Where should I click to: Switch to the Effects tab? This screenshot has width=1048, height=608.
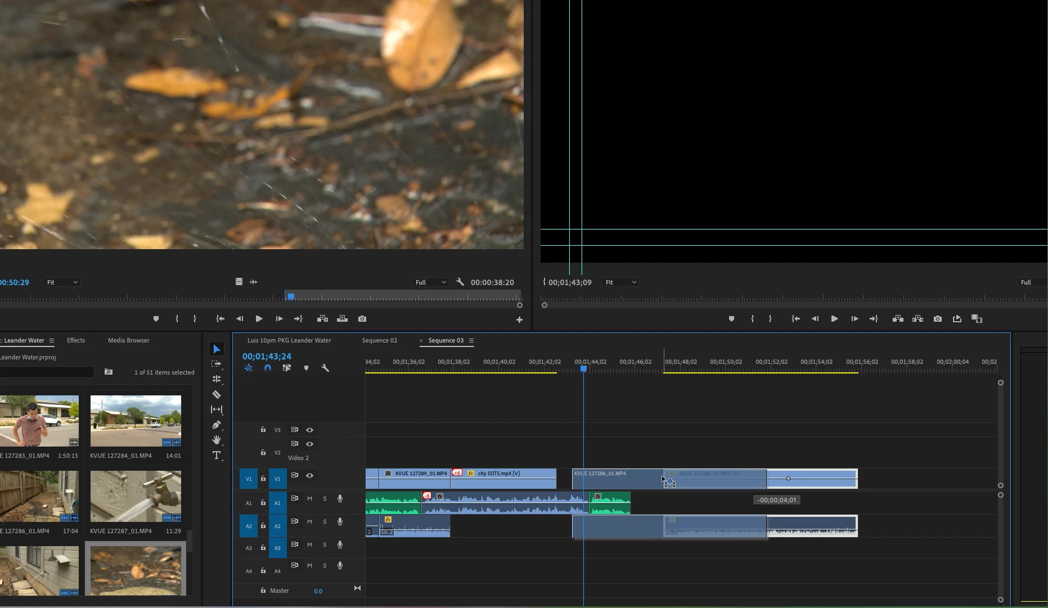click(76, 340)
